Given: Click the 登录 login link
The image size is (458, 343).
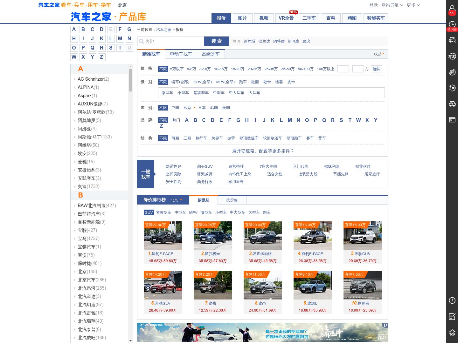Looking at the screenshot, I should tap(373, 5).
